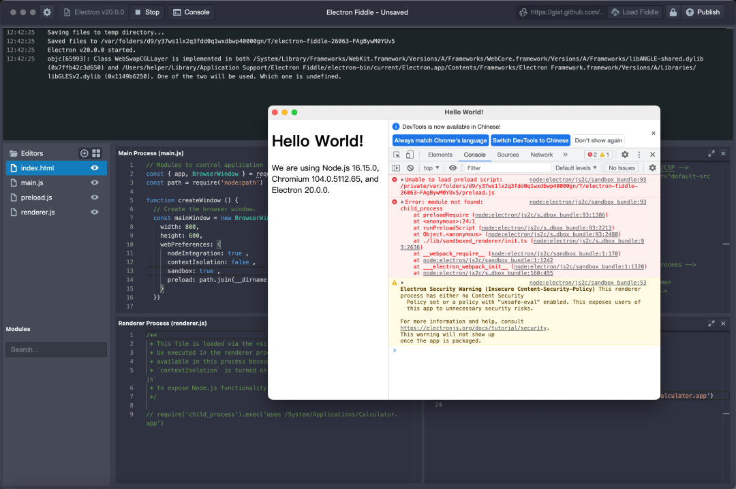Select renderer.js in Editors list
This screenshot has width=736, height=489.
57,212
